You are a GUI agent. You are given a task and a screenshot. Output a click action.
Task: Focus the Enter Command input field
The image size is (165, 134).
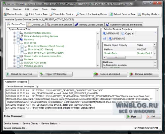(75, 116)
